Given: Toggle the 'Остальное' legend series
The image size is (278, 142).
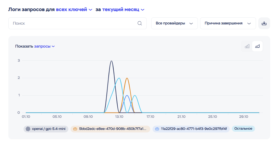Looking at the screenshot, I should click(243, 129).
